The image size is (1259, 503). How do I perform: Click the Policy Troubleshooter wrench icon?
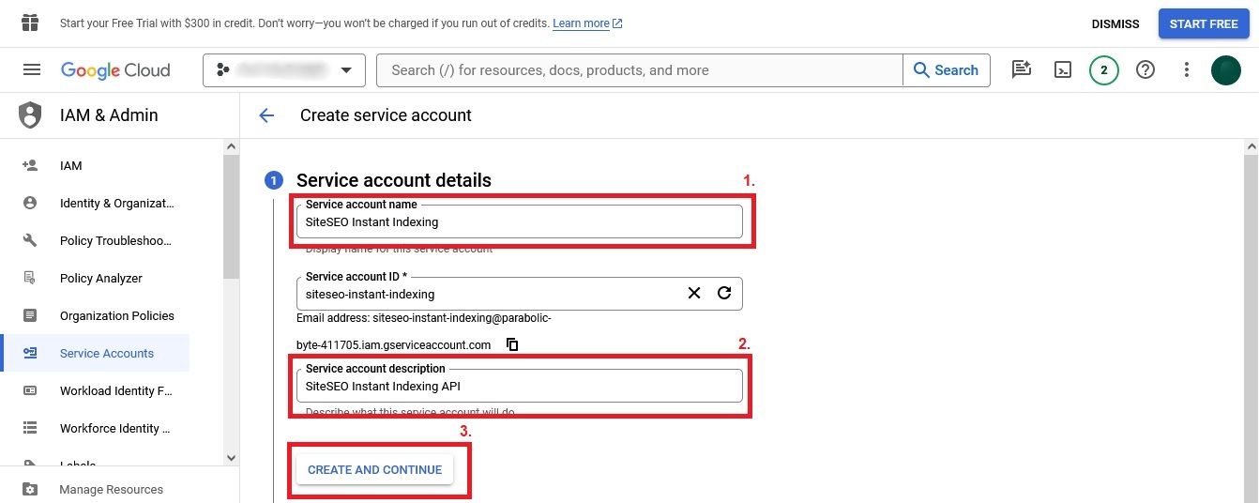(30, 240)
